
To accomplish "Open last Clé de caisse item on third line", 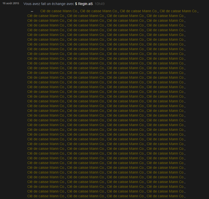I will tap(166, 20).
